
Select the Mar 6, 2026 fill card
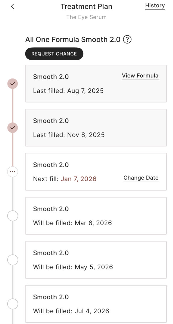[x=96, y=216]
